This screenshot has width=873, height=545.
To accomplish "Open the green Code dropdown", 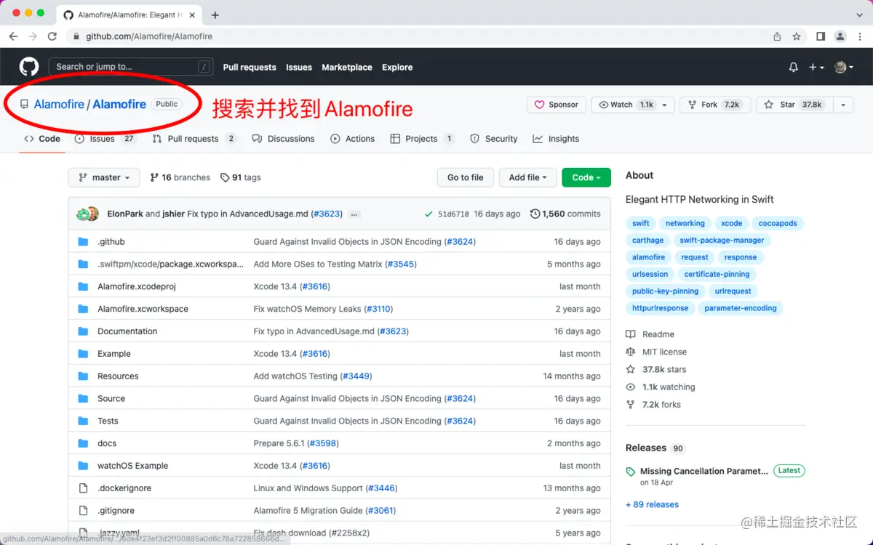I will (x=586, y=177).
